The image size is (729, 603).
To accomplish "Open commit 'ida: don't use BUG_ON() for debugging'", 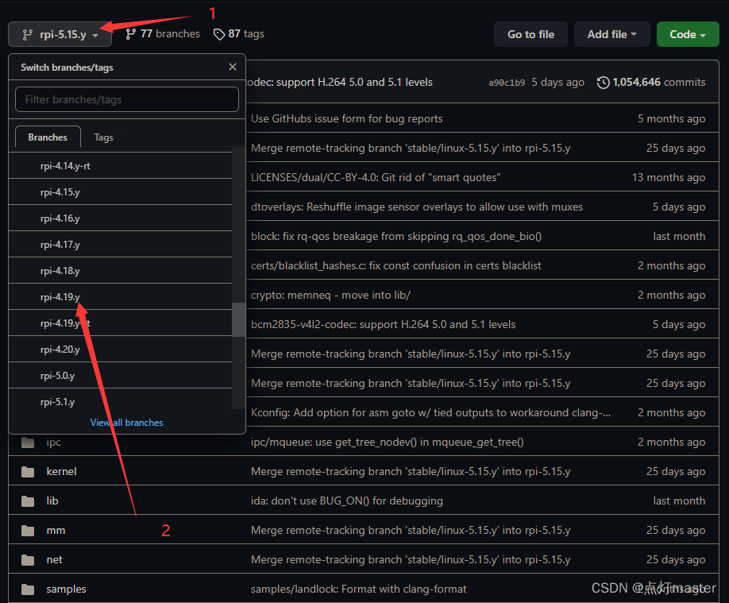I will pyautogui.click(x=347, y=501).
